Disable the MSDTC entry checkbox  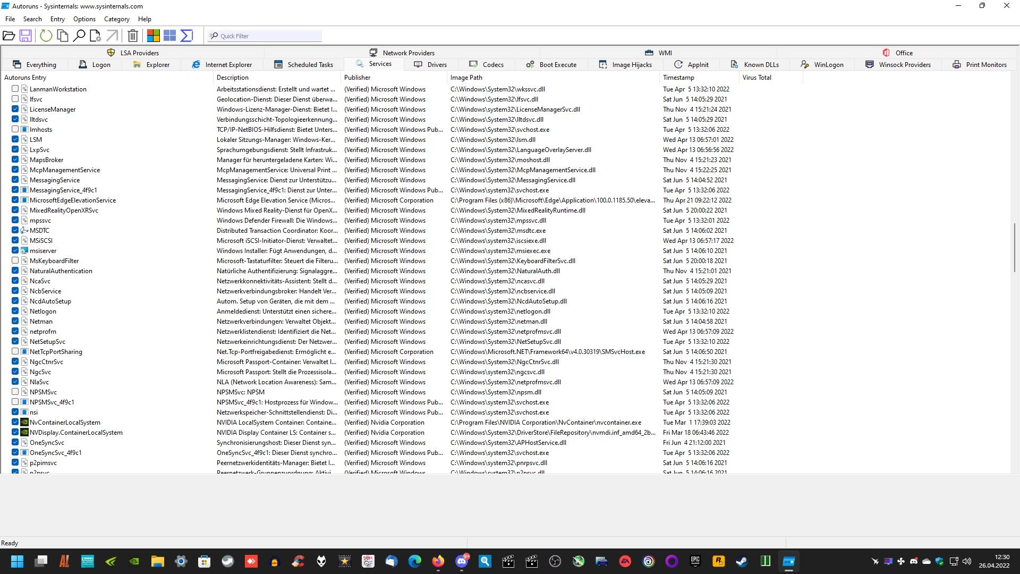(15, 230)
